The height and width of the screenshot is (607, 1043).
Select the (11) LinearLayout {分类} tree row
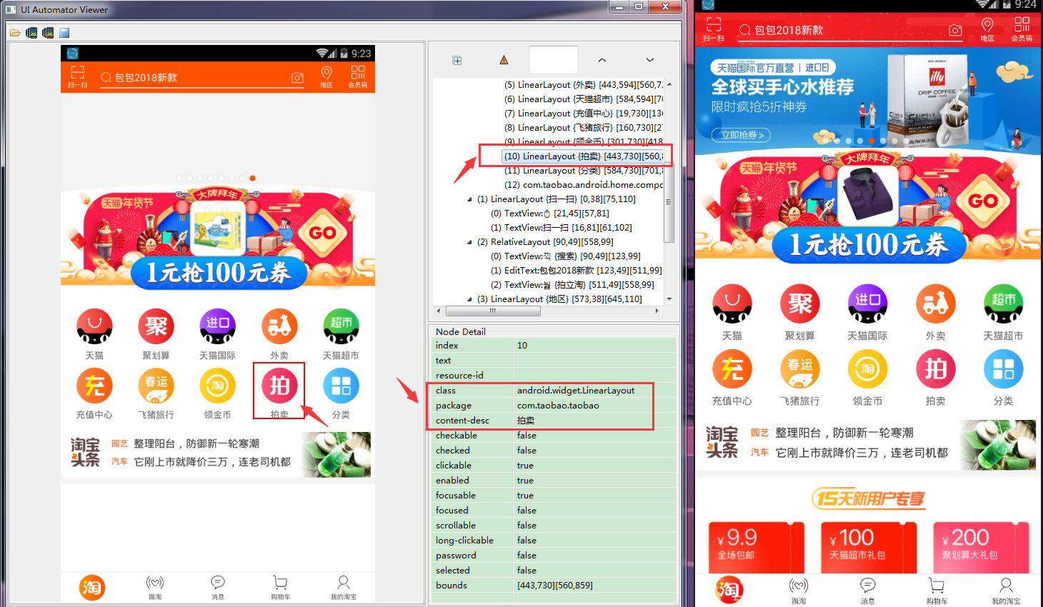(x=583, y=170)
